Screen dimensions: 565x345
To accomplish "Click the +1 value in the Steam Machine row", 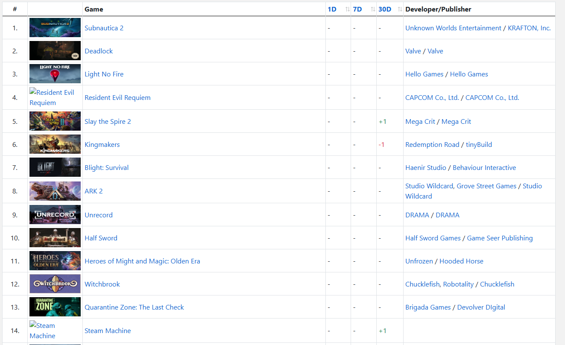I will coord(382,331).
